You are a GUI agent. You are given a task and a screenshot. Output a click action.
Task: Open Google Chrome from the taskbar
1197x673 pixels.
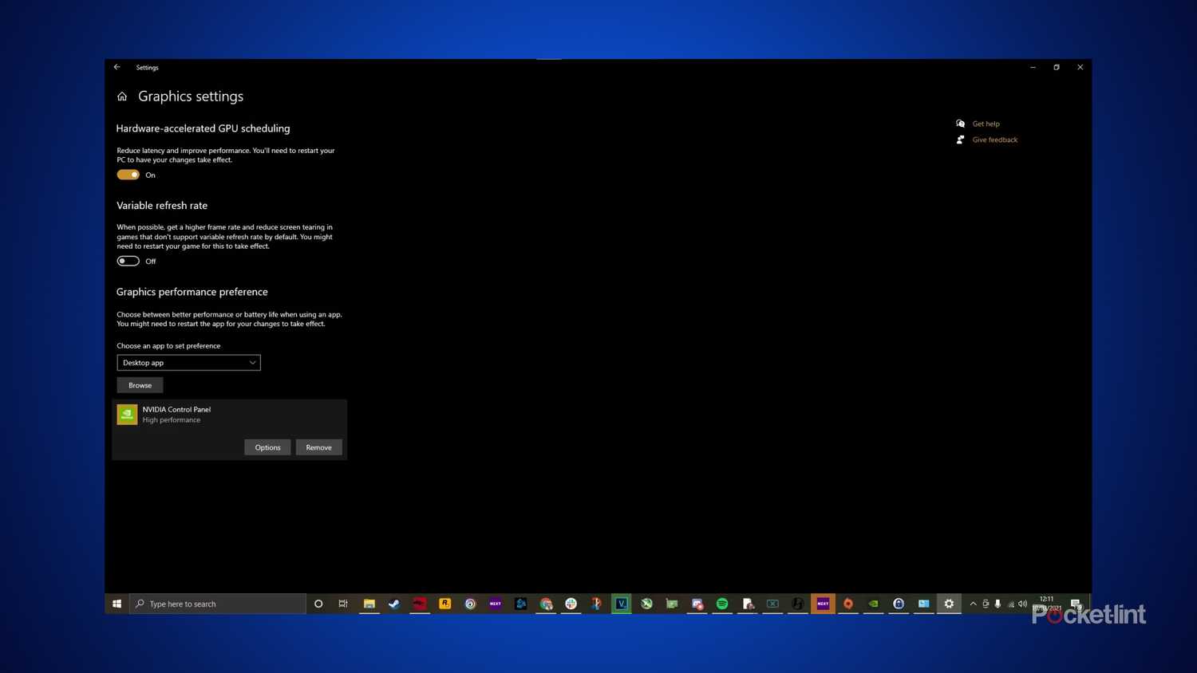coord(547,604)
